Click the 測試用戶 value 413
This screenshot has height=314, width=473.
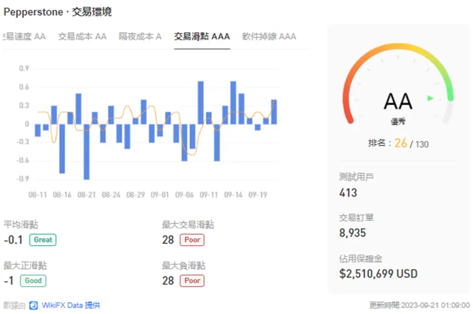click(348, 193)
